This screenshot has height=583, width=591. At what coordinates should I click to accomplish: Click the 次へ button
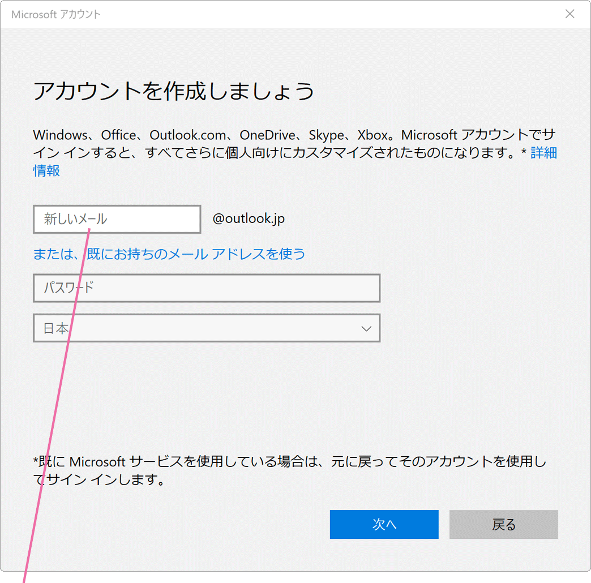point(384,524)
